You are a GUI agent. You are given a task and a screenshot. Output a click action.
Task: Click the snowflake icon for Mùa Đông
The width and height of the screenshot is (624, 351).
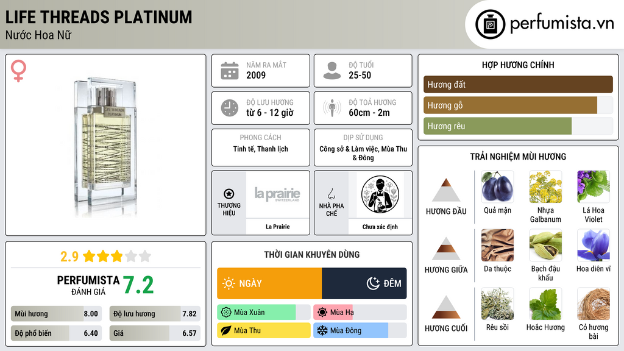point(322,330)
